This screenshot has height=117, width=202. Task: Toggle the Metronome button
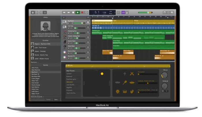click(127, 12)
